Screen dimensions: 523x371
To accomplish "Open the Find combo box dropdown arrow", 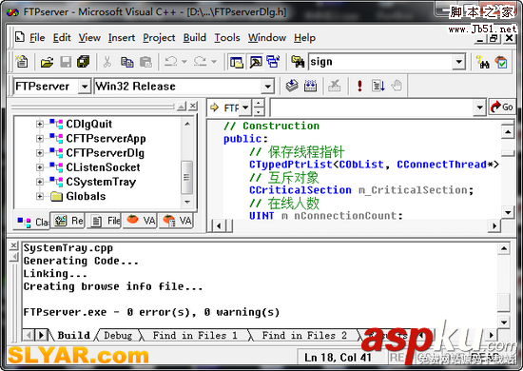I will (x=459, y=62).
